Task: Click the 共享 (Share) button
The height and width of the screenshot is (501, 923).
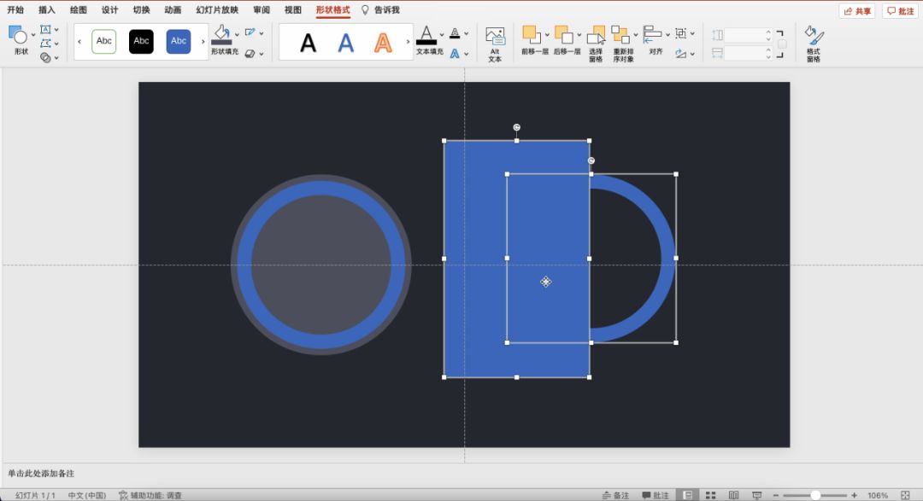Action: pos(857,11)
